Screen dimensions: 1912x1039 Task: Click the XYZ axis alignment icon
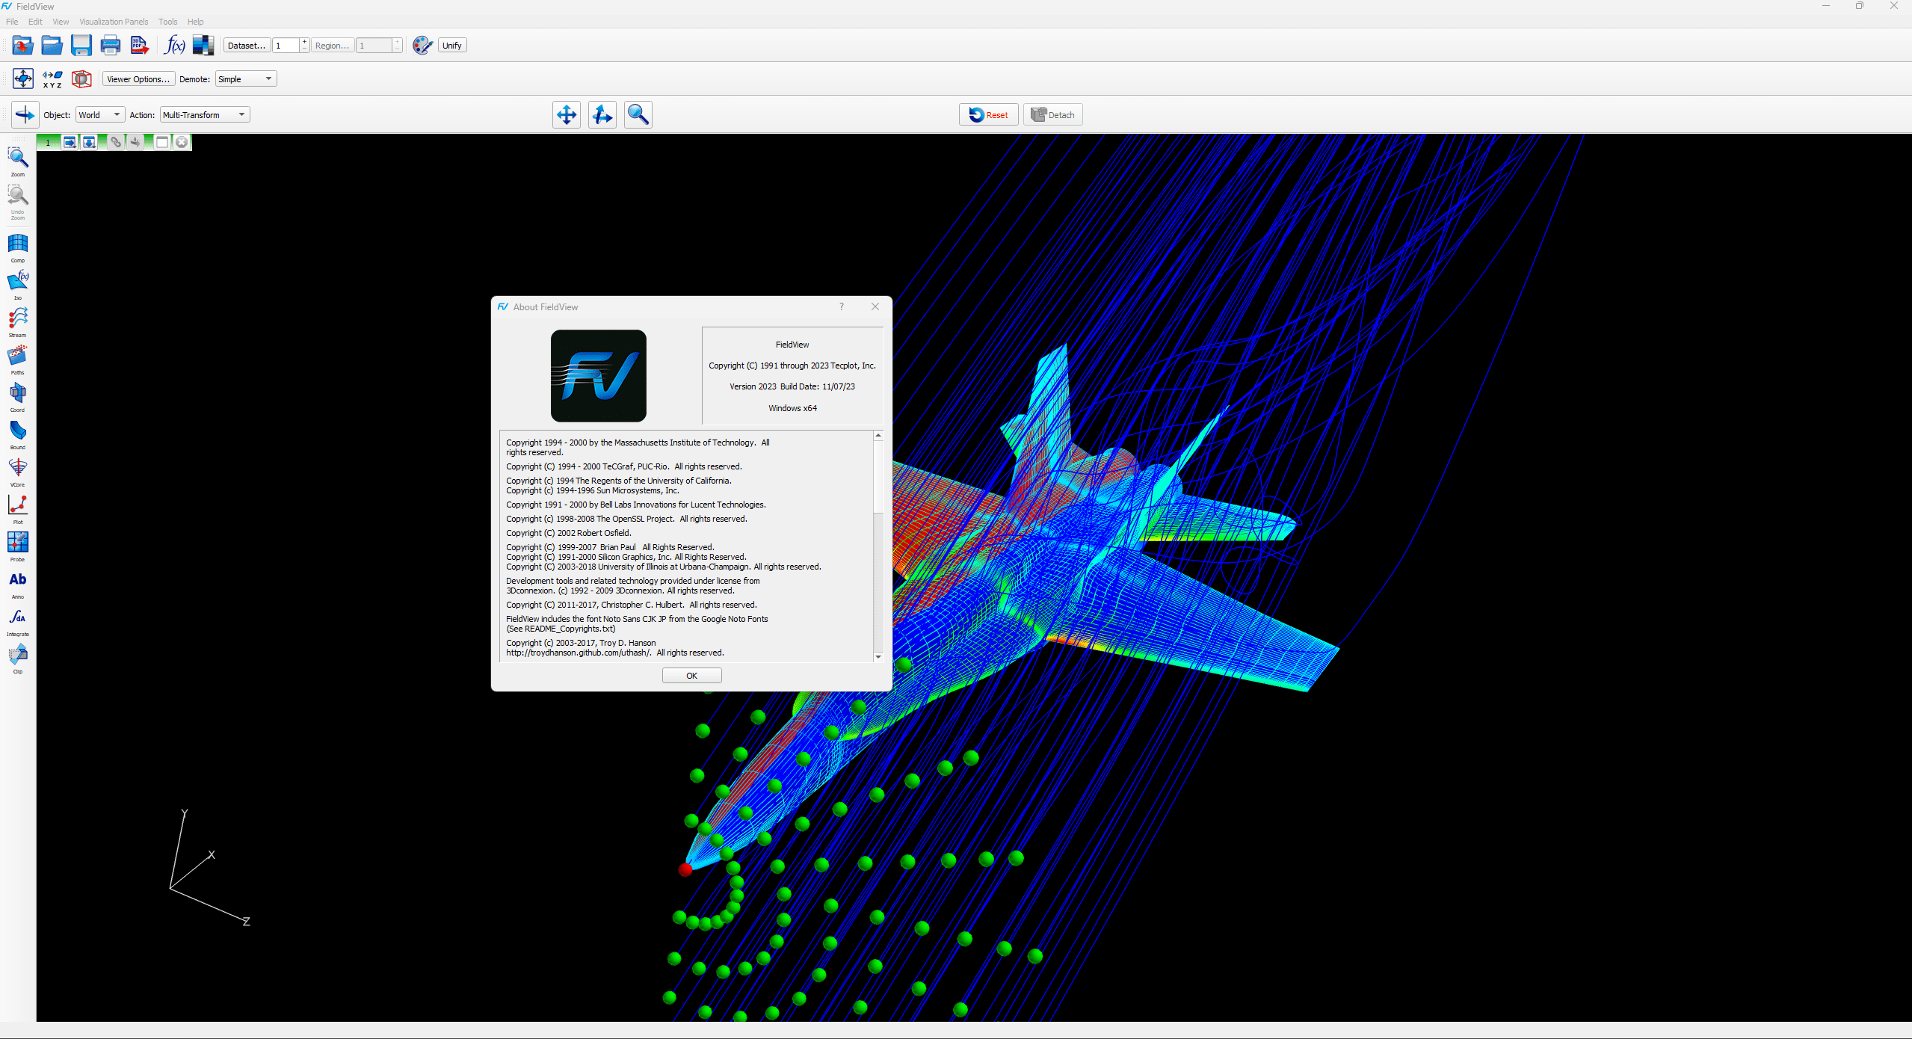(52, 78)
